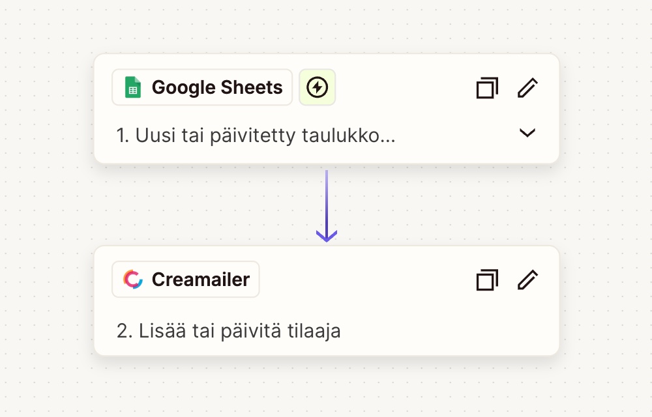Open the pencil edit icon on Google Sheets step

527,87
